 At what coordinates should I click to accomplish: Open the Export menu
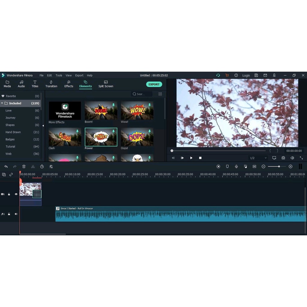coord(79,75)
